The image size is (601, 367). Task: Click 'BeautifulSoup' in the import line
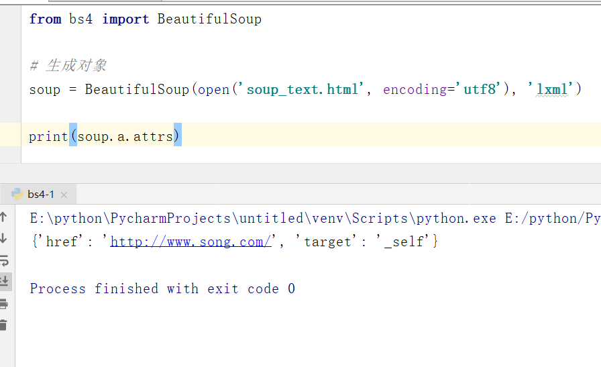pos(209,19)
